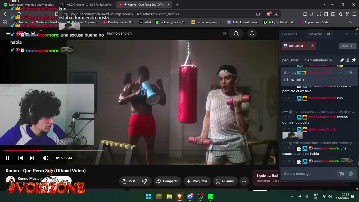Pause the YouTube video
The height and width of the screenshot is (202, 359).
[x=8, y=158]
